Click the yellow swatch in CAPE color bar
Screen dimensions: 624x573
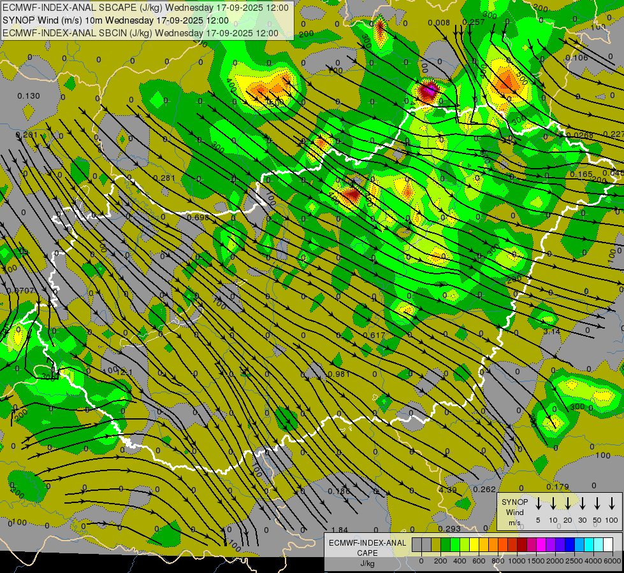(475, 545)
